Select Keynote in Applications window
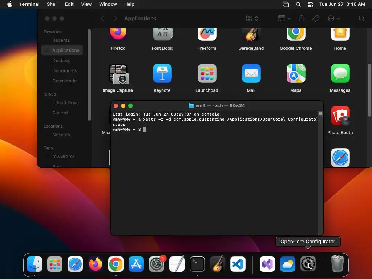The height and width of the screenshot is (279, 372). (x=162, y=73)
